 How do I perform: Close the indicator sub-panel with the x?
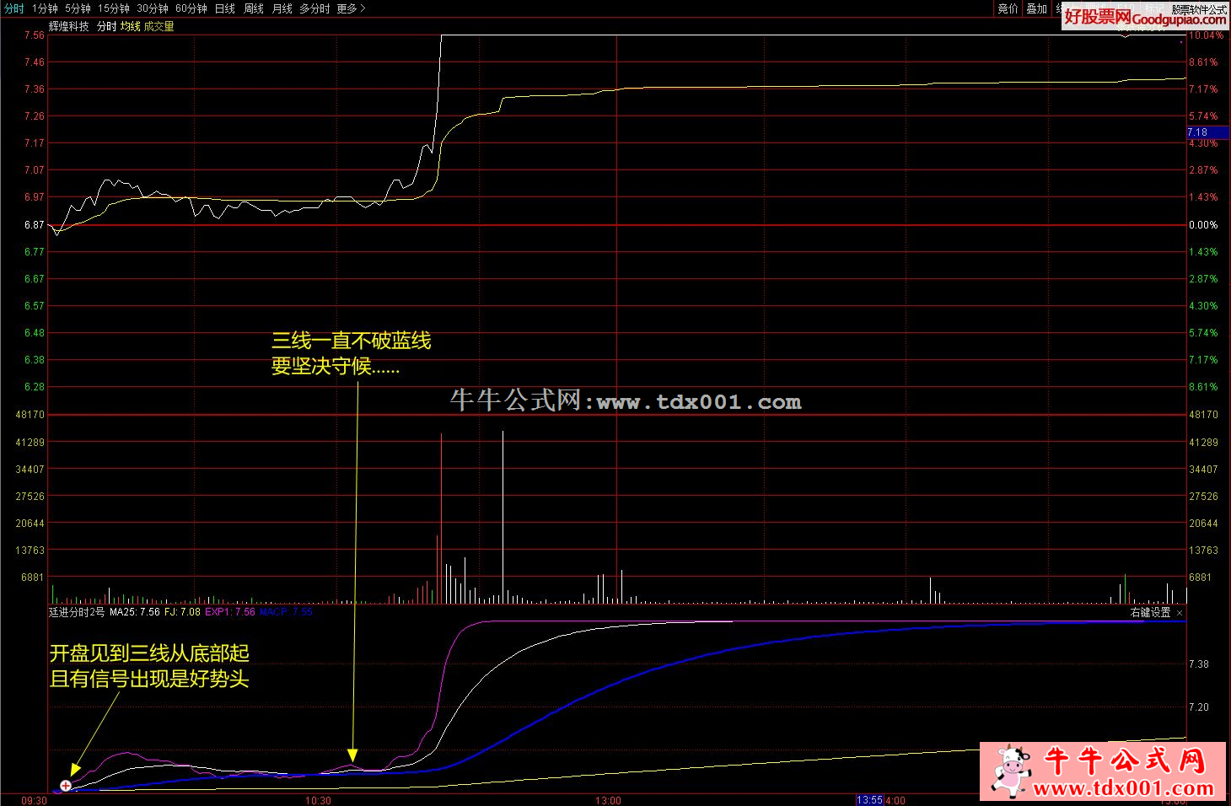[1180, 613]
